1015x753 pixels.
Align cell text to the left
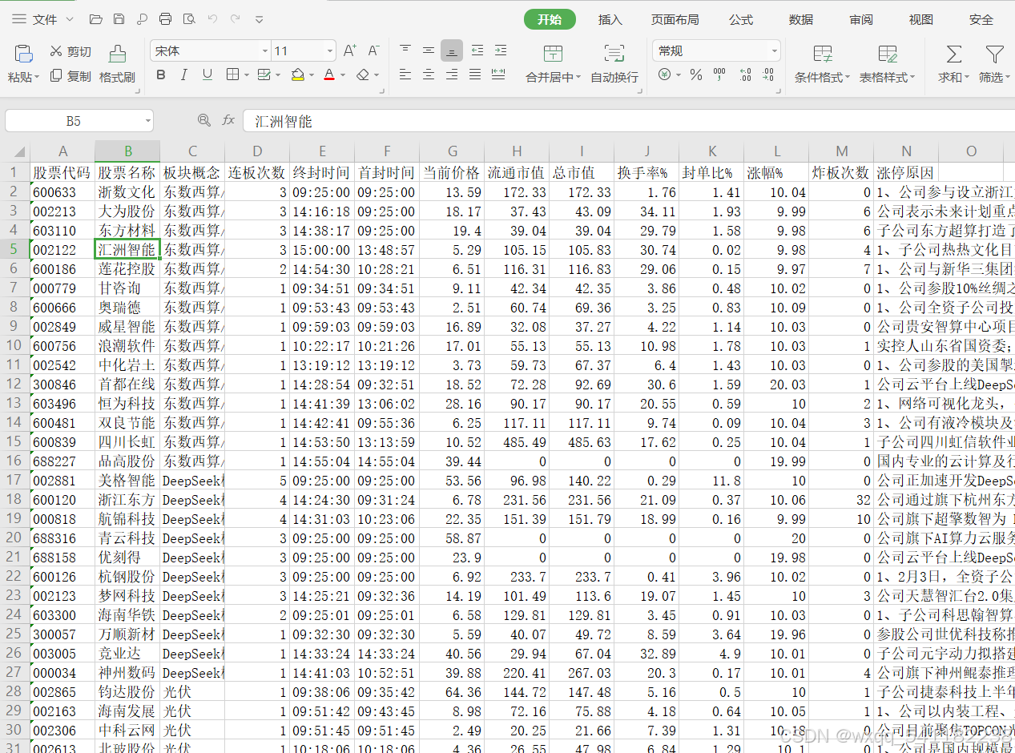[405, 74]
